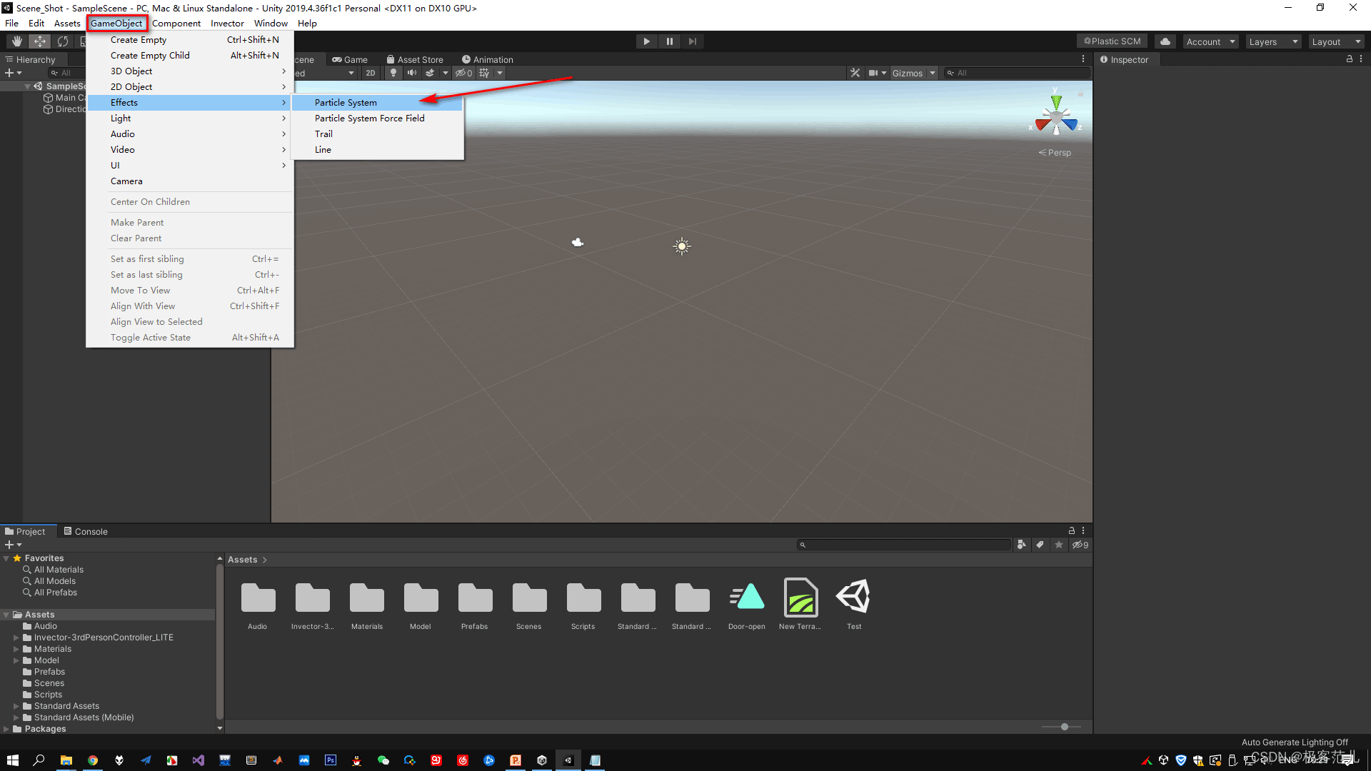Adjust the asset icon size slider

pyautogui.click(x=1064, y=727)
